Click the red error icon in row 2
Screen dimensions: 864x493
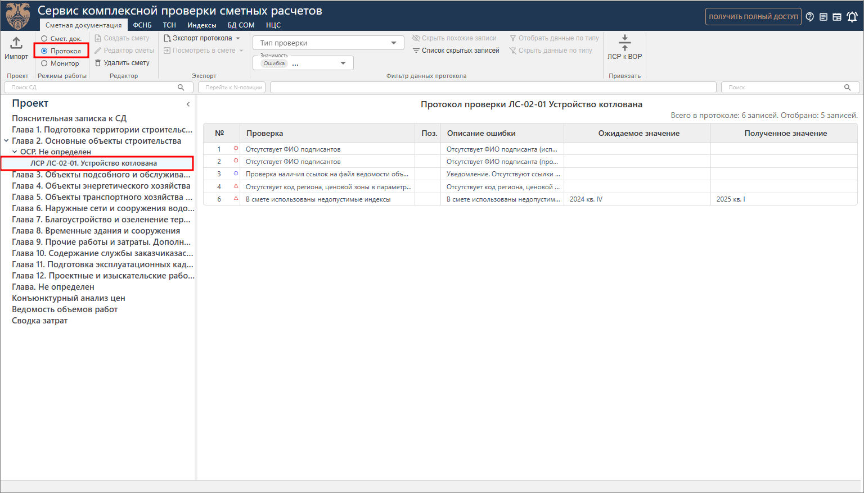click(x=236, y=161)
